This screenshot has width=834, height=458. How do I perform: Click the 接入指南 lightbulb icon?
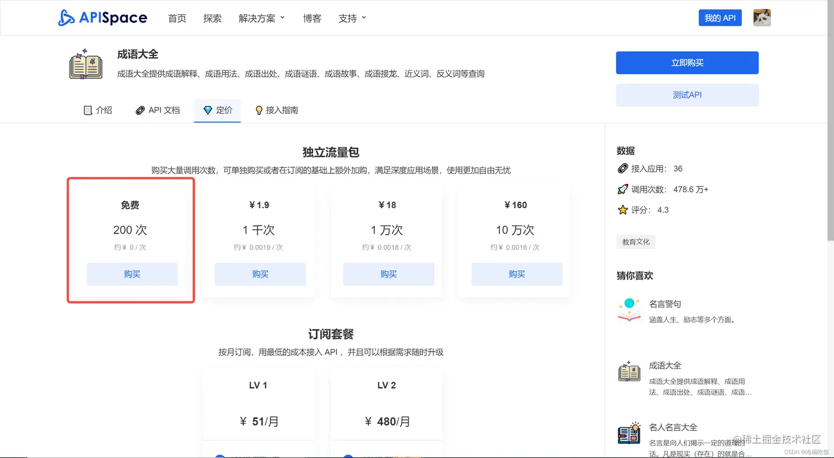[x=259, y=110]
